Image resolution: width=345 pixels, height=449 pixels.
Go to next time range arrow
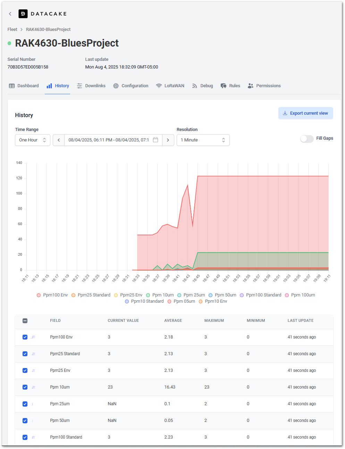(168, 140)
